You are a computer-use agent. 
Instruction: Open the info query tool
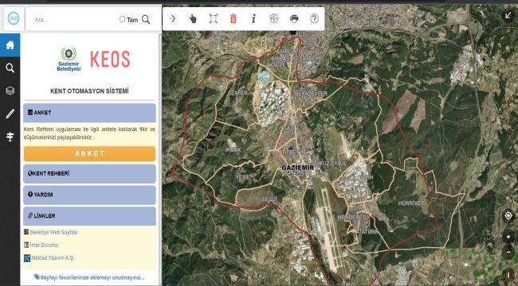(x=253, y=19)
